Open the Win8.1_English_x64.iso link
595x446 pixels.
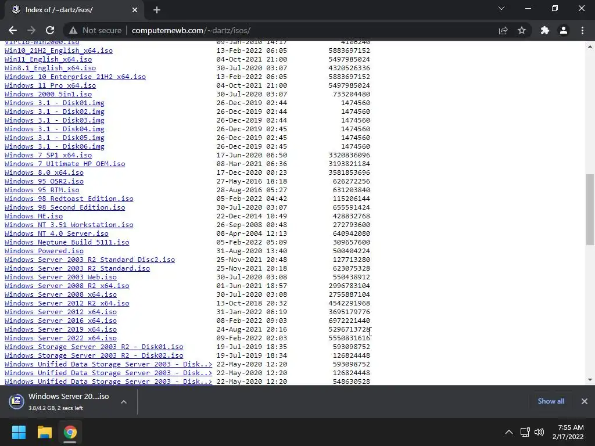50,68
